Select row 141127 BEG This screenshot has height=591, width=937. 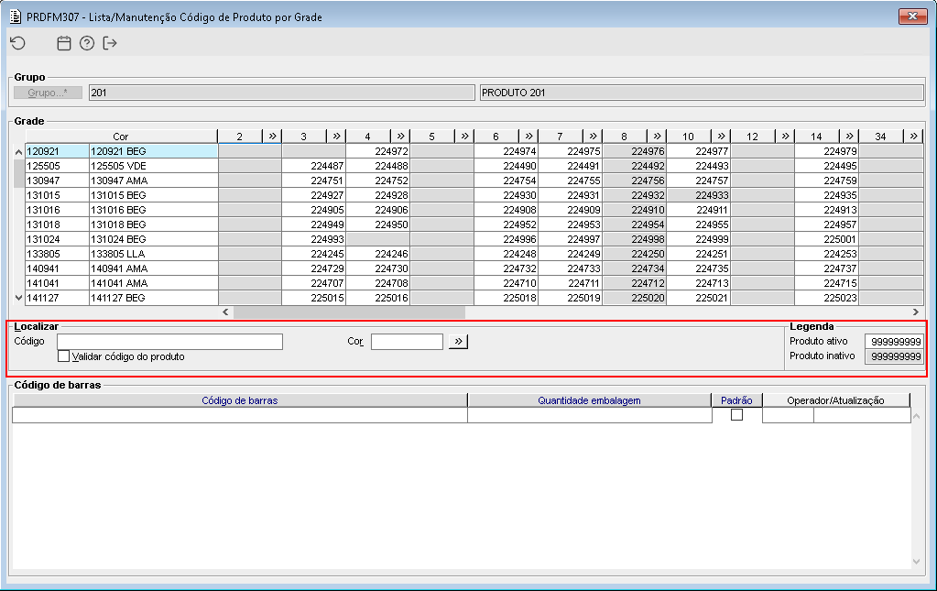pos(121,298)
